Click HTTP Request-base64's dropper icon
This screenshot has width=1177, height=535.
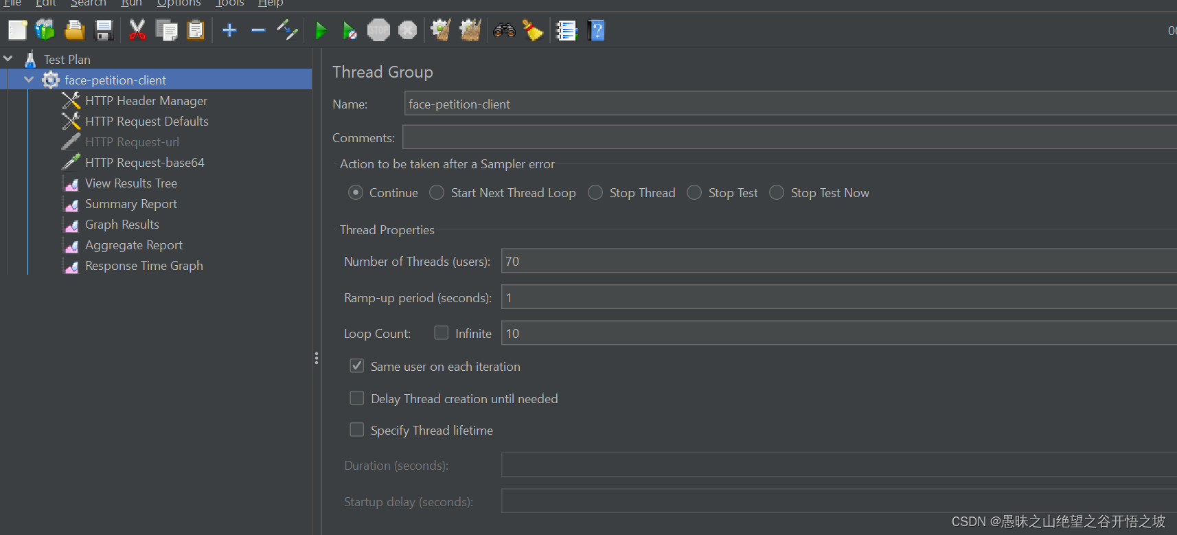click(x=71, y=162)
